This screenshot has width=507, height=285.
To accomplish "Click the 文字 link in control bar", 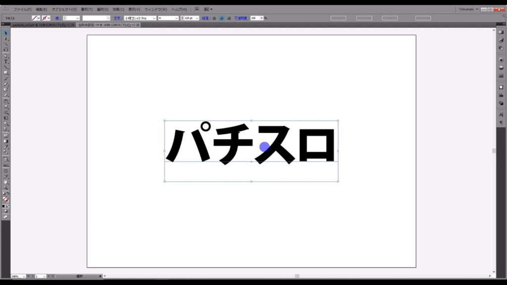I will point(117,18).
